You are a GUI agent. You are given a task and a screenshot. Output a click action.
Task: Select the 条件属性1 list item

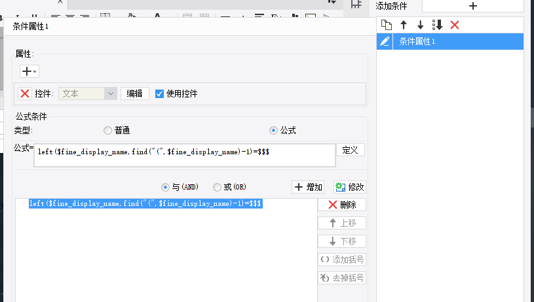(x=458, y=41)
